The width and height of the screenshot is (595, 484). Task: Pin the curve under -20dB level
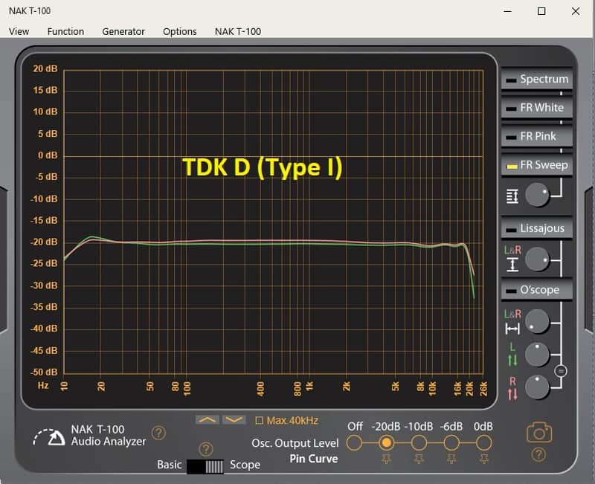pyautogui.click(x=386, y=459)
